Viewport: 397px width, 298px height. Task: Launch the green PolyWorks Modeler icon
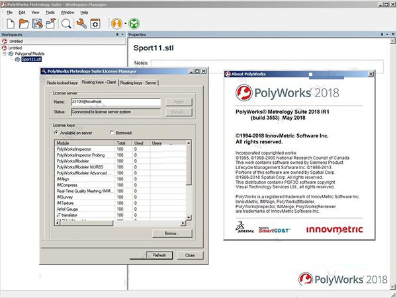134,24
